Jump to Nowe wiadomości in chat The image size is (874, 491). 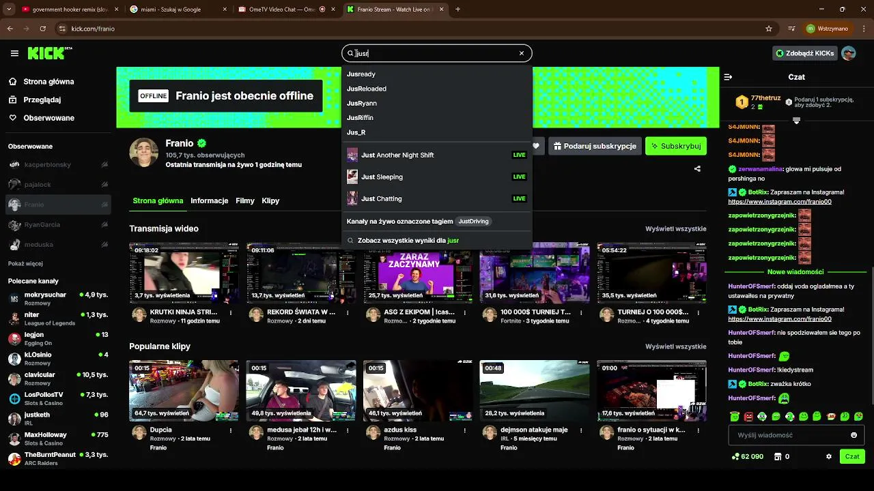(795, 271)
